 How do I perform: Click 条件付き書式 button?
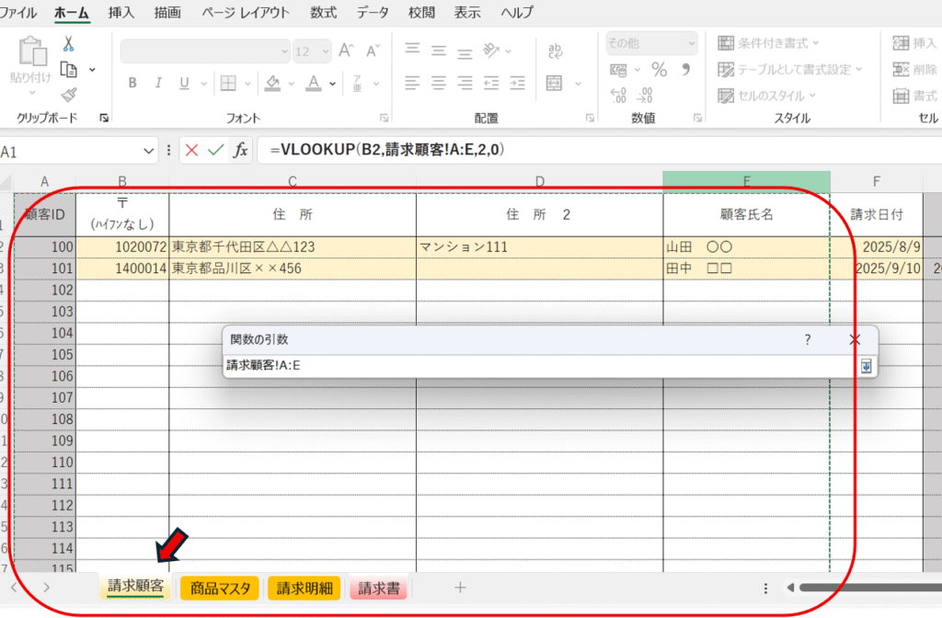pyautogui.click(x=769, y=43)
